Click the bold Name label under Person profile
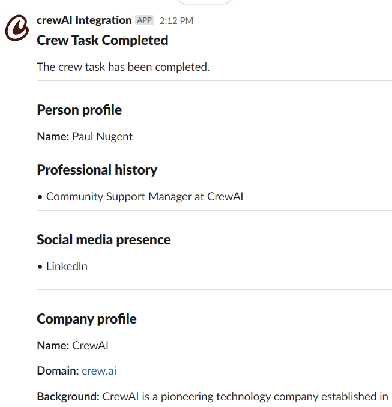 point(53,137)
